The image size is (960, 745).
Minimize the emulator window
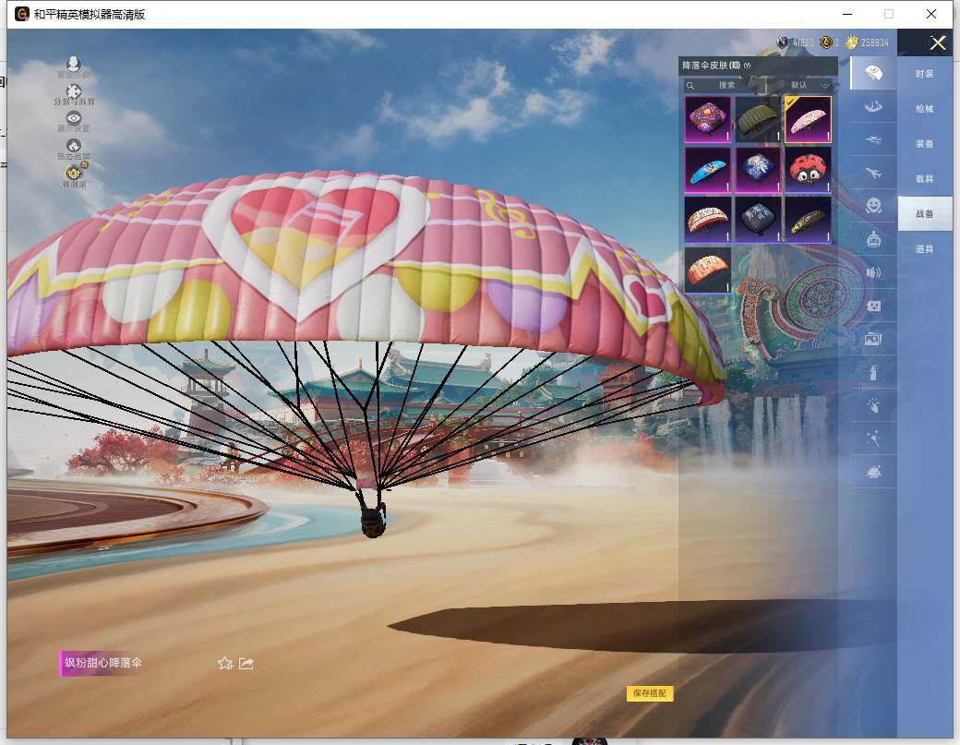(848, 14)
